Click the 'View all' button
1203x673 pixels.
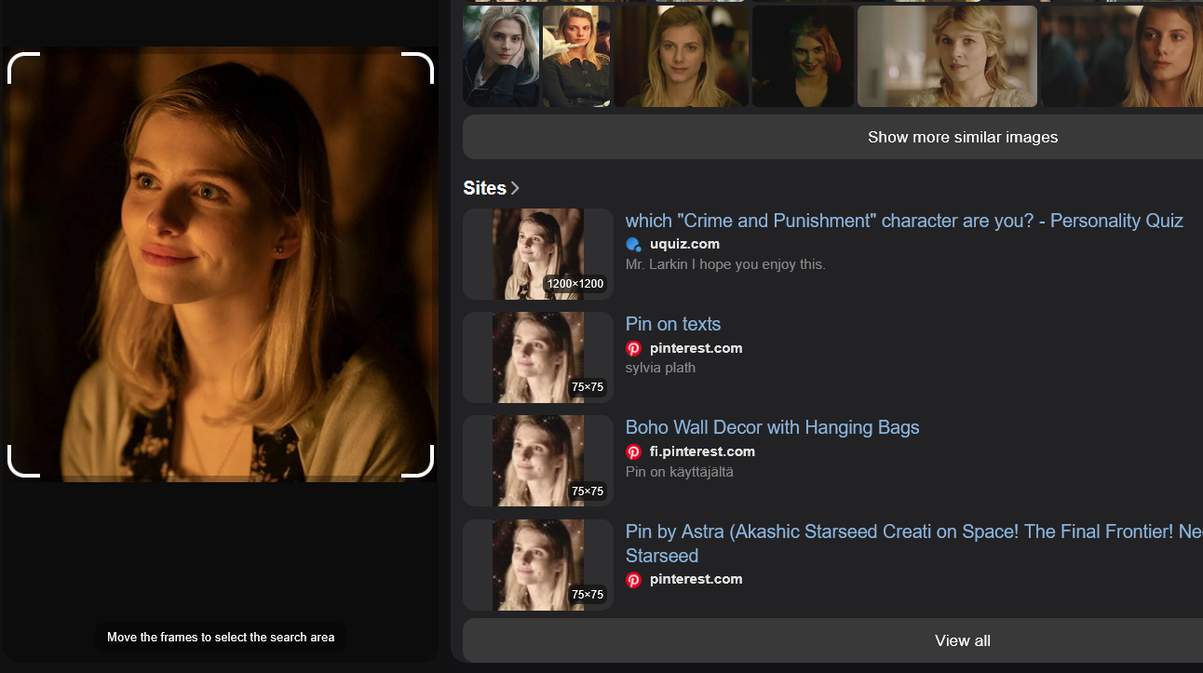coord(963,640)
